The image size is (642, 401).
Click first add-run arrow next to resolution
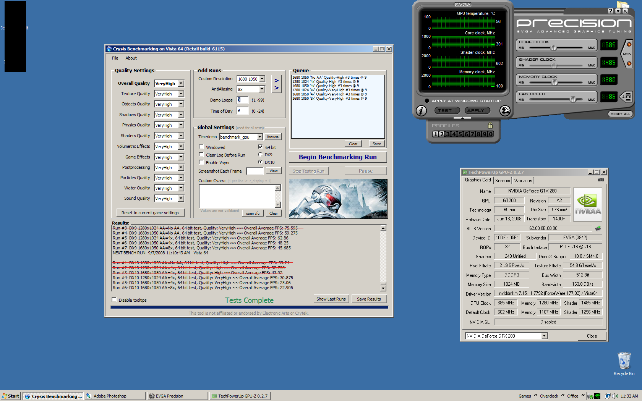tap(276, 81)
